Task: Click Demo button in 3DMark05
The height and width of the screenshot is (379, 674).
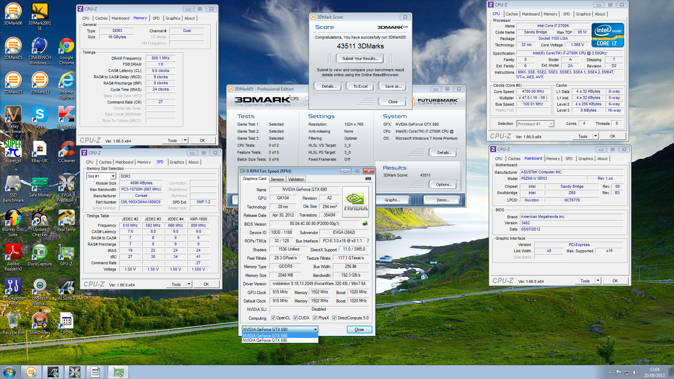Action: (x=443, y=200)
